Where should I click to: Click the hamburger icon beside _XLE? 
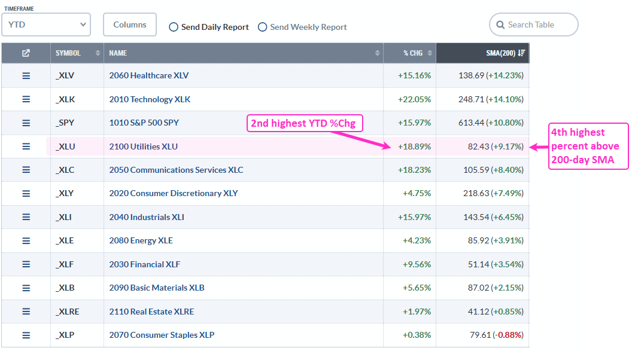(26, 240)
